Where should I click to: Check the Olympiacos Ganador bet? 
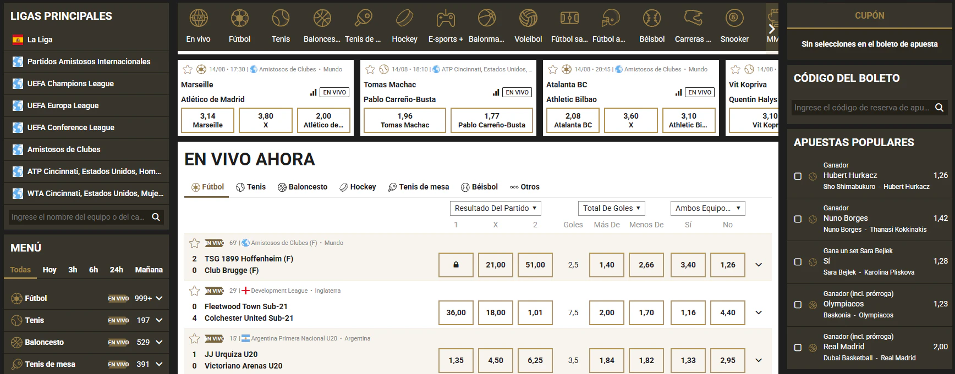point(798,305)
